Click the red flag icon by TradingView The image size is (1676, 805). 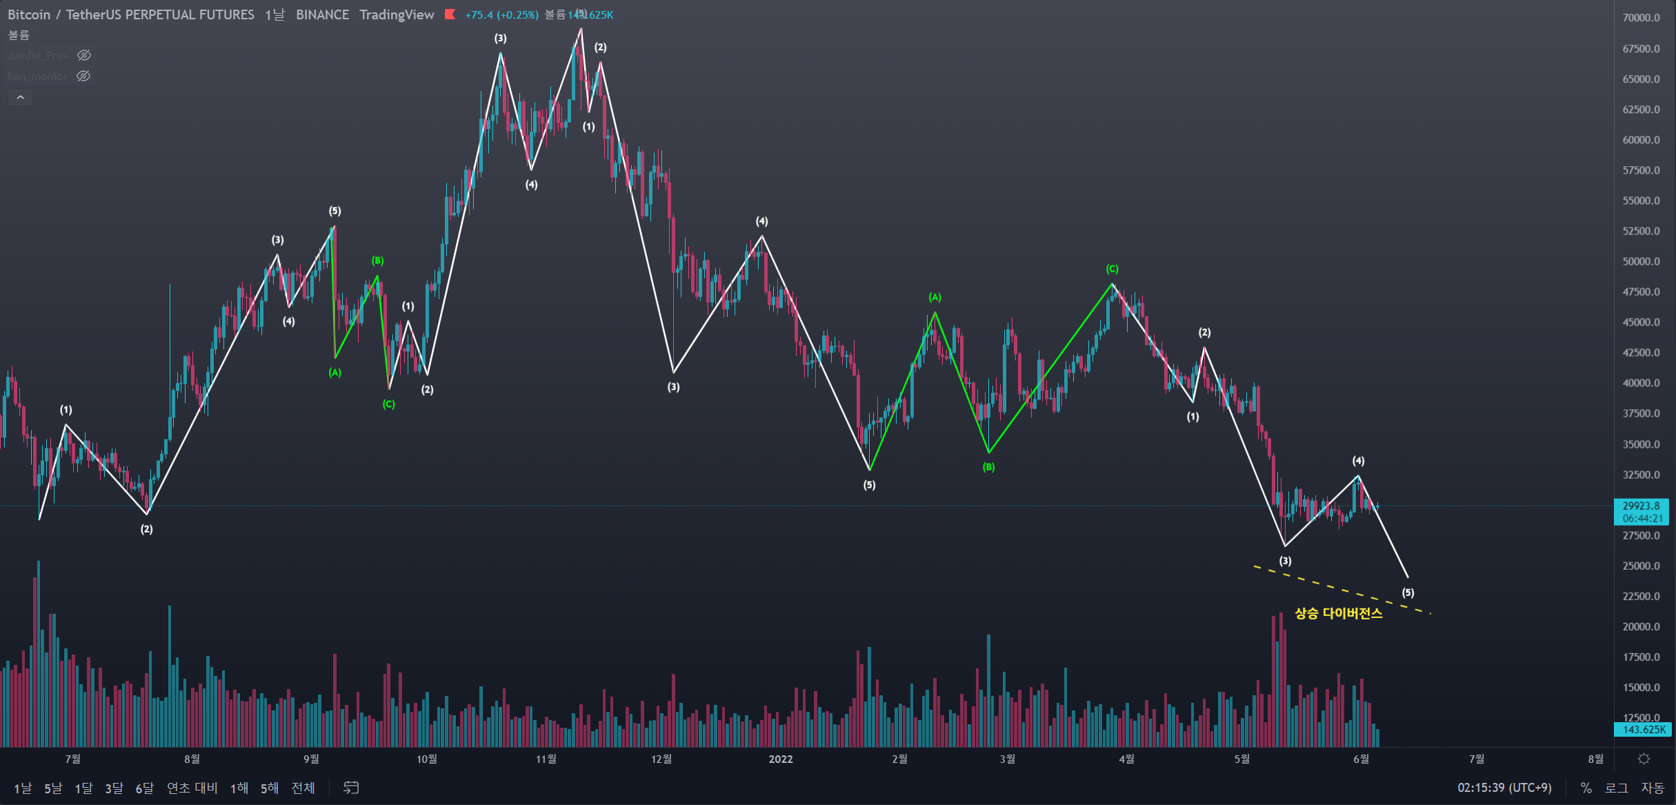pyautogui.click(x=450, y=14)
